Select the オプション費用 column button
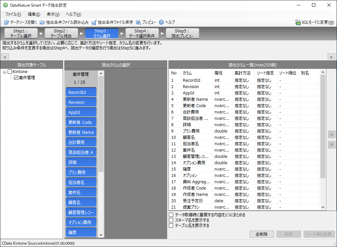The width and height of the screenshot is (337, 247). click(x=81, y=223)
